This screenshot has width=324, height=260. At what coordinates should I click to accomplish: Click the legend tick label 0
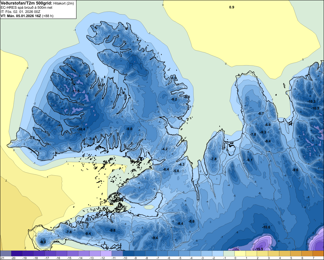point(235,258)
